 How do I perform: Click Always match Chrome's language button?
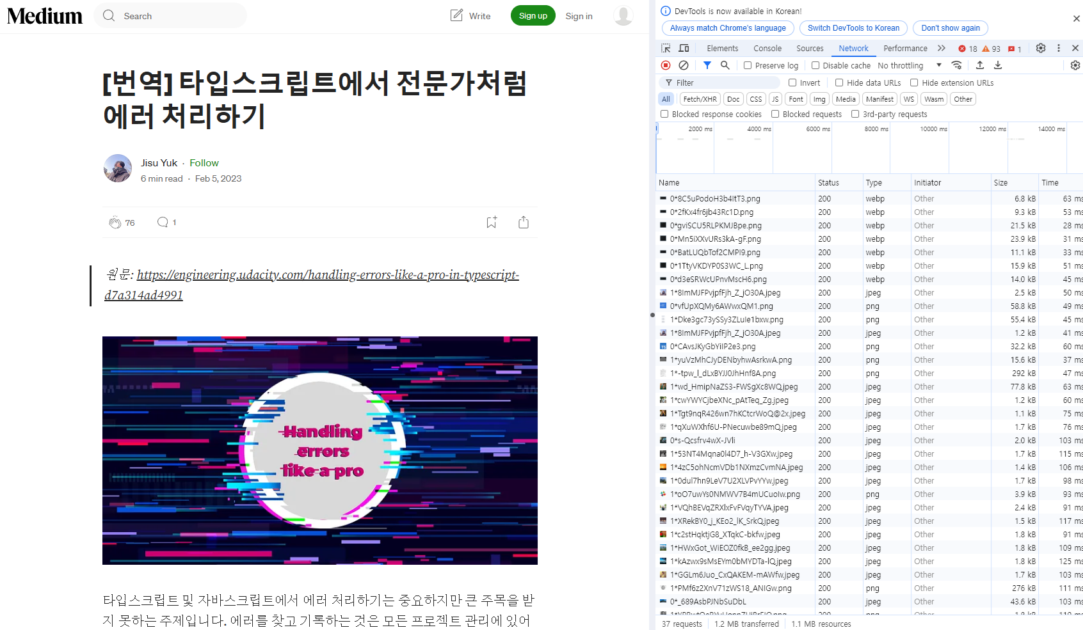pyautogui.click(x=728, y=28)
